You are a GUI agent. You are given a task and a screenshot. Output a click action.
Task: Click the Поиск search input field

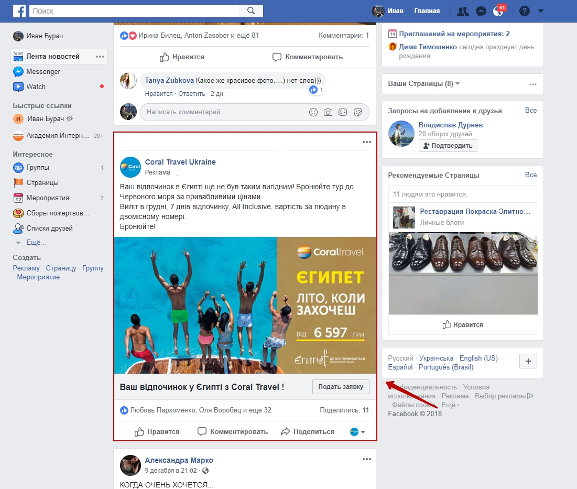(x=134, y=11)
